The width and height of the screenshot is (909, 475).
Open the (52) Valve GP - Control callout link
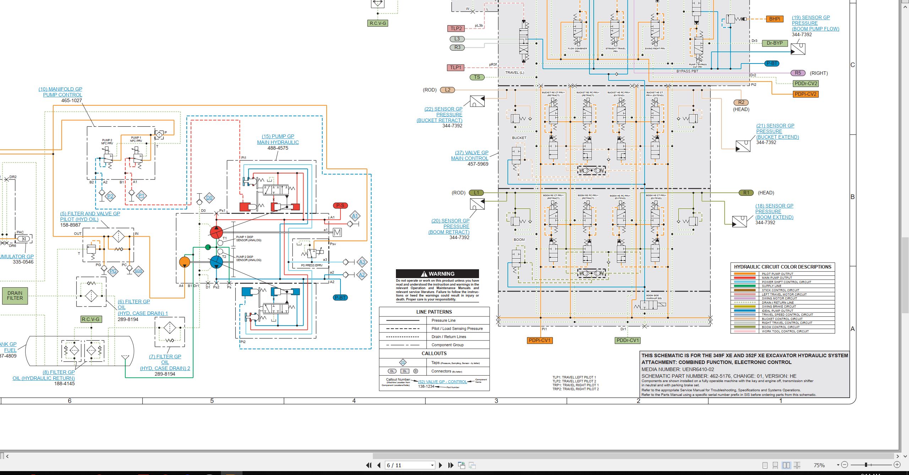pyautogui.click(x=442, y=382)
